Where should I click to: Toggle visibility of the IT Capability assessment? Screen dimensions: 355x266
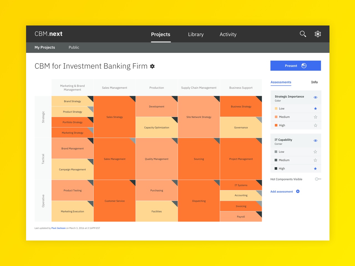pos(315,141)
